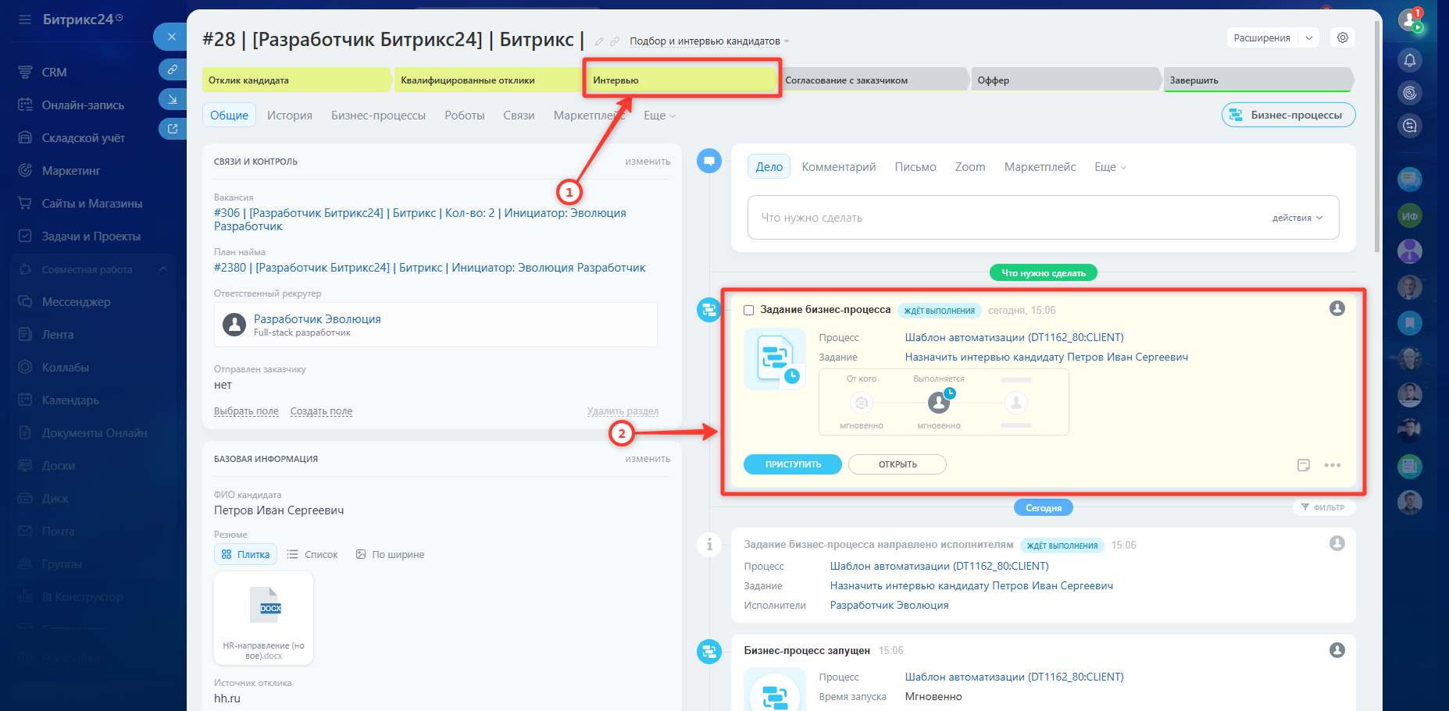Select the Комментарий timeline tab

(839, 167)
